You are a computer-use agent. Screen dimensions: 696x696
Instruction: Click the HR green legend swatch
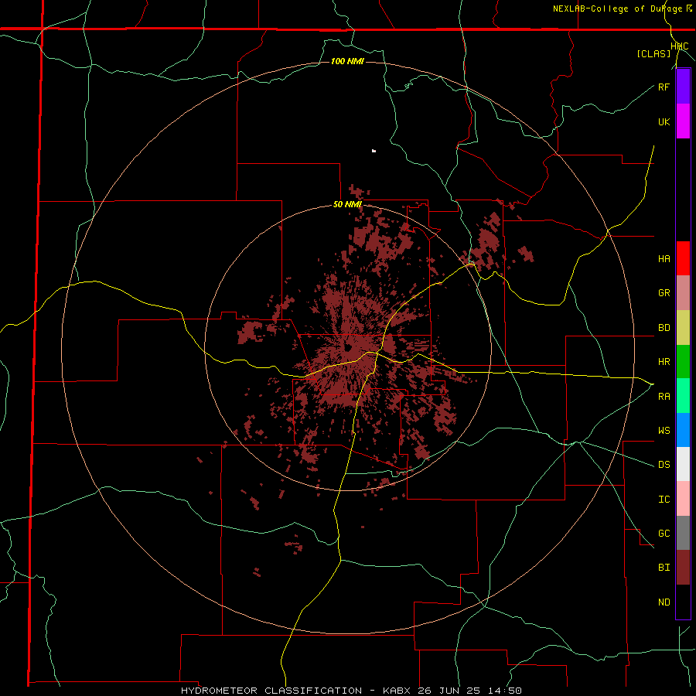(x=683, y=361)
